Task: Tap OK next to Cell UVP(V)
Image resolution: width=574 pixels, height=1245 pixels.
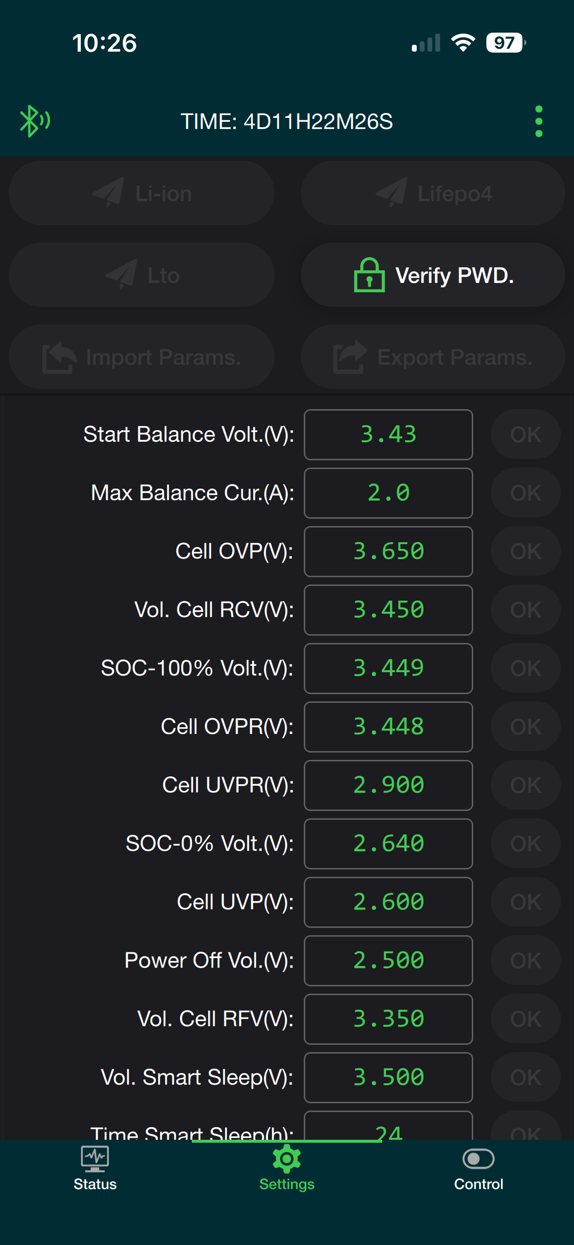Action: pyautogui.click(x=526, y=902)
